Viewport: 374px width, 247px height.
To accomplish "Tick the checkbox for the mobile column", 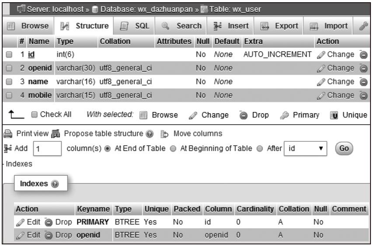I will point(9,95).
